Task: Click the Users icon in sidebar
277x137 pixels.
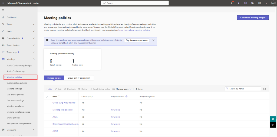Action: 3,31
